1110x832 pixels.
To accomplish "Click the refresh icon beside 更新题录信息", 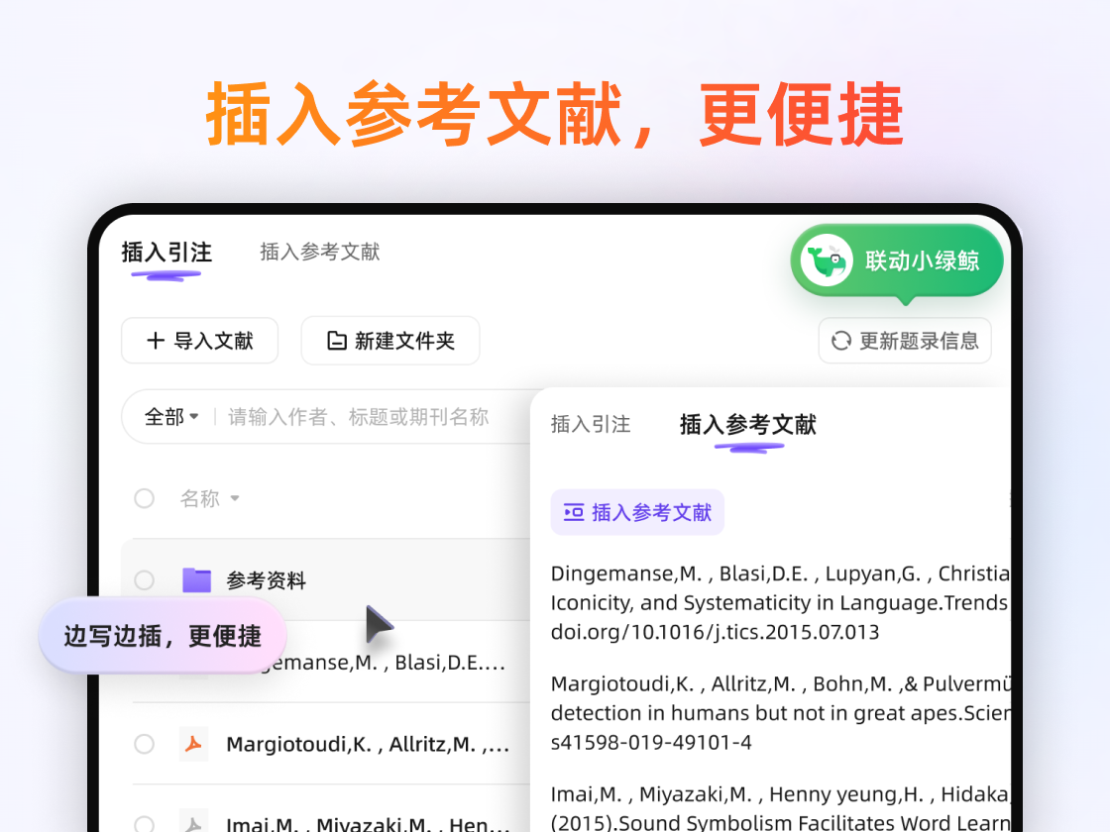I will click(x=841, y=341).
